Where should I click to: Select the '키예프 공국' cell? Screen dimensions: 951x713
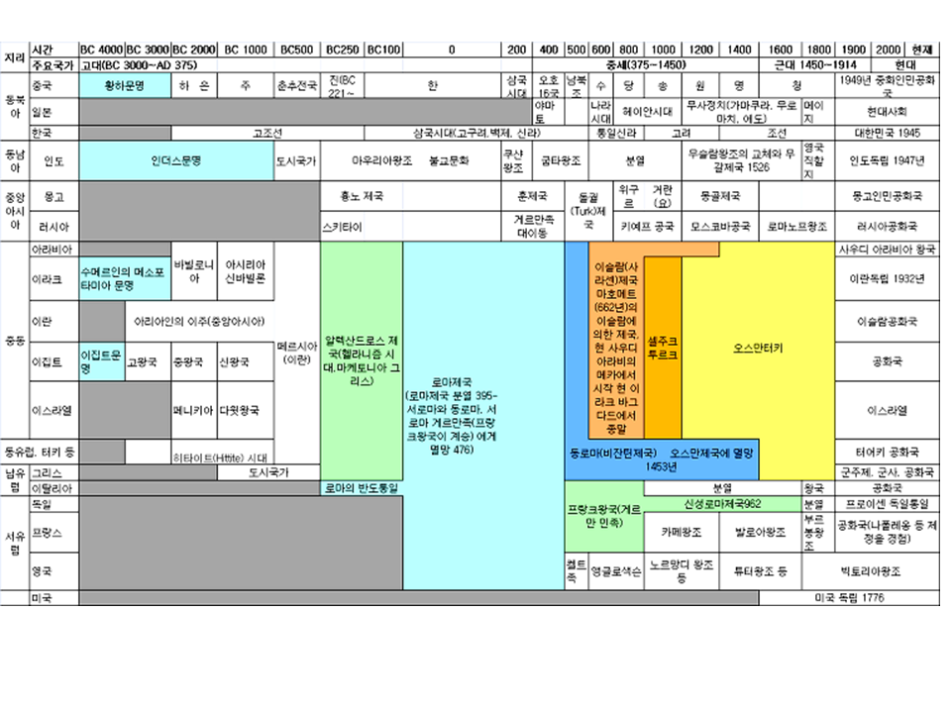[647, 227]
